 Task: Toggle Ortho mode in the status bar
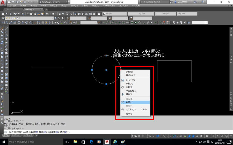tap(154, 136)
